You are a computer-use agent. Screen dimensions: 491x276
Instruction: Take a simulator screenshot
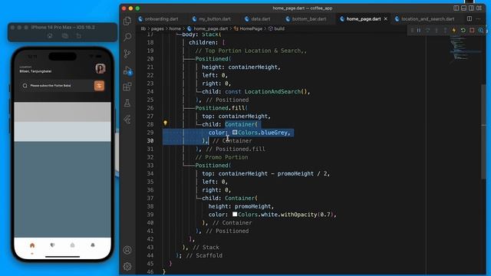pos(64,36)
